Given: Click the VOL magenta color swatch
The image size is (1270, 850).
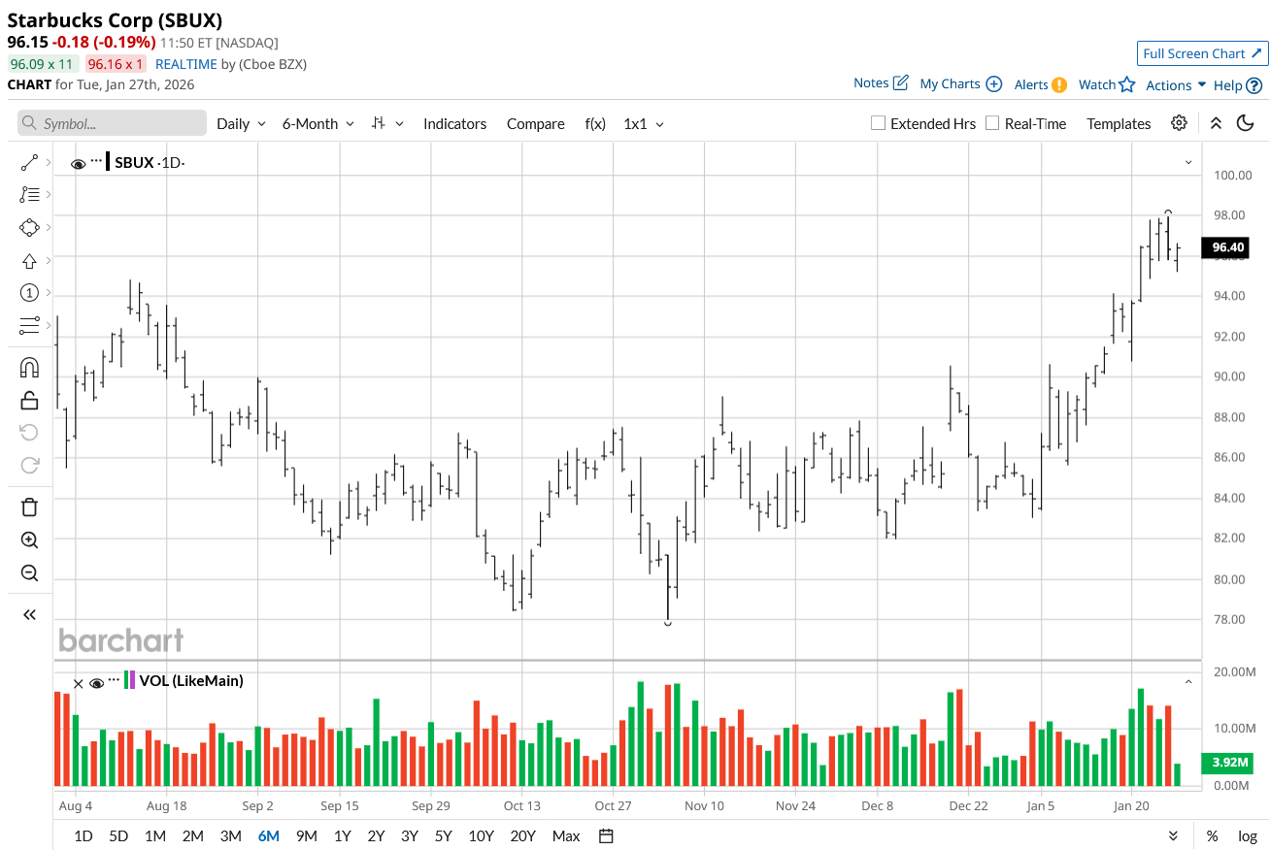Looking at the screenshot, I should [x=133, y=681].
